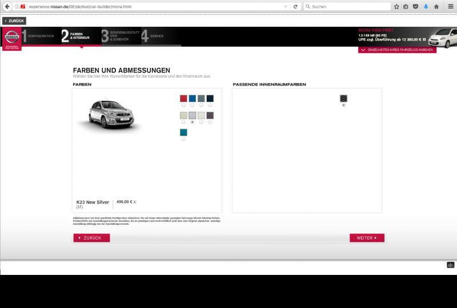Image resolution: width=457 pixels, height=308 pixels.
Task: Pick the beige body color swatch
Action: coord(183,115)
